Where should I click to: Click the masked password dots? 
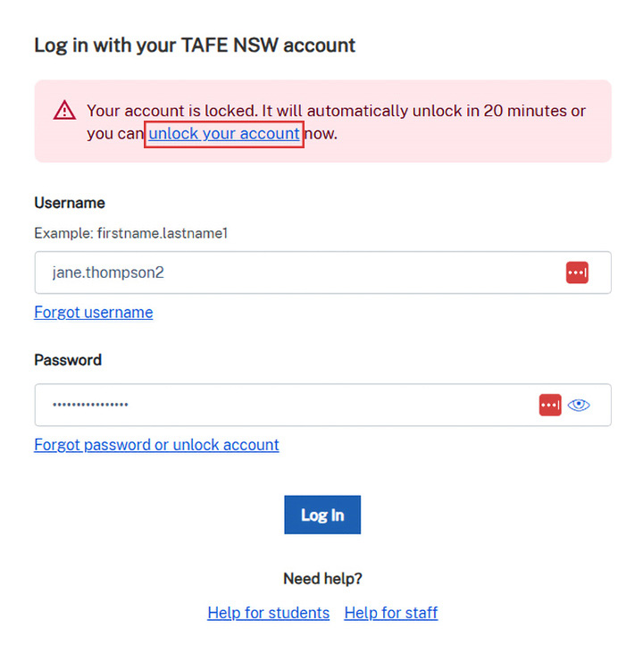click(x=90, y=406)
